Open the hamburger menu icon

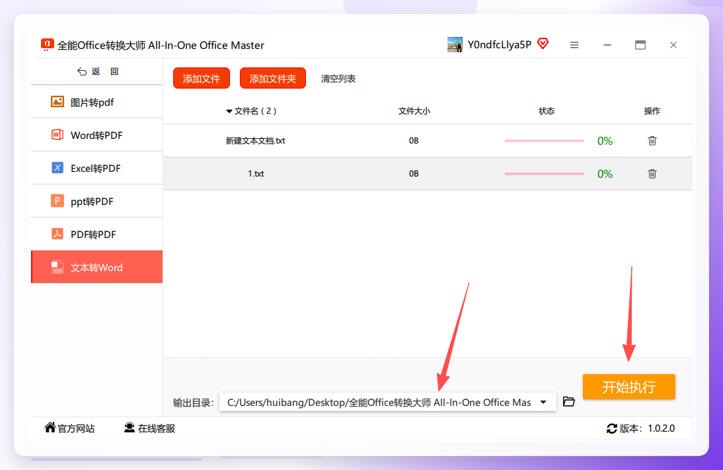tap(574, 45)
